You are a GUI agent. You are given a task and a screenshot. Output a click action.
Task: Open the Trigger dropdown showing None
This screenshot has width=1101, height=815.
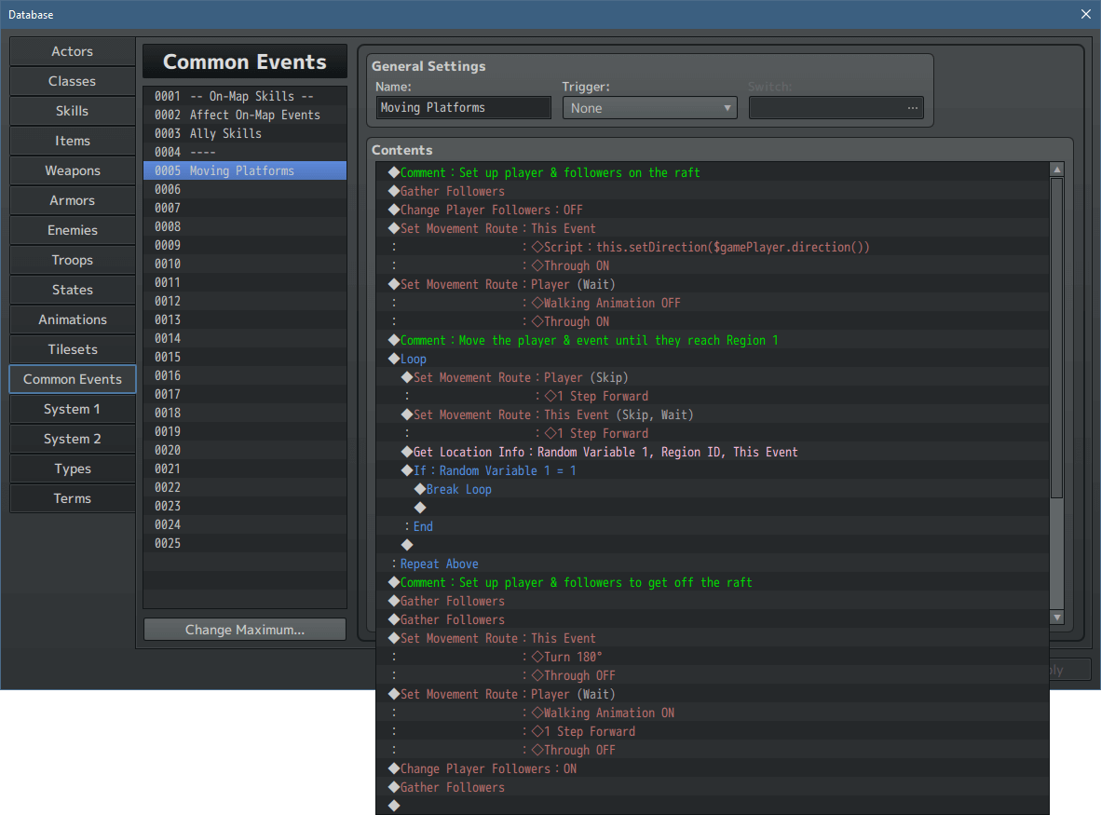tap(649, 107)
